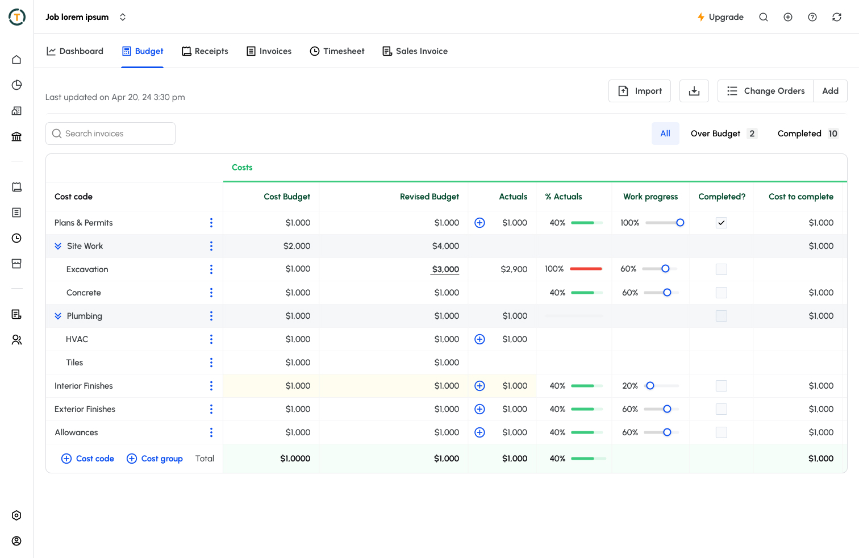Open the home icon in sidebar
Screen dimensions: 859x558
[x=16, y=60]
